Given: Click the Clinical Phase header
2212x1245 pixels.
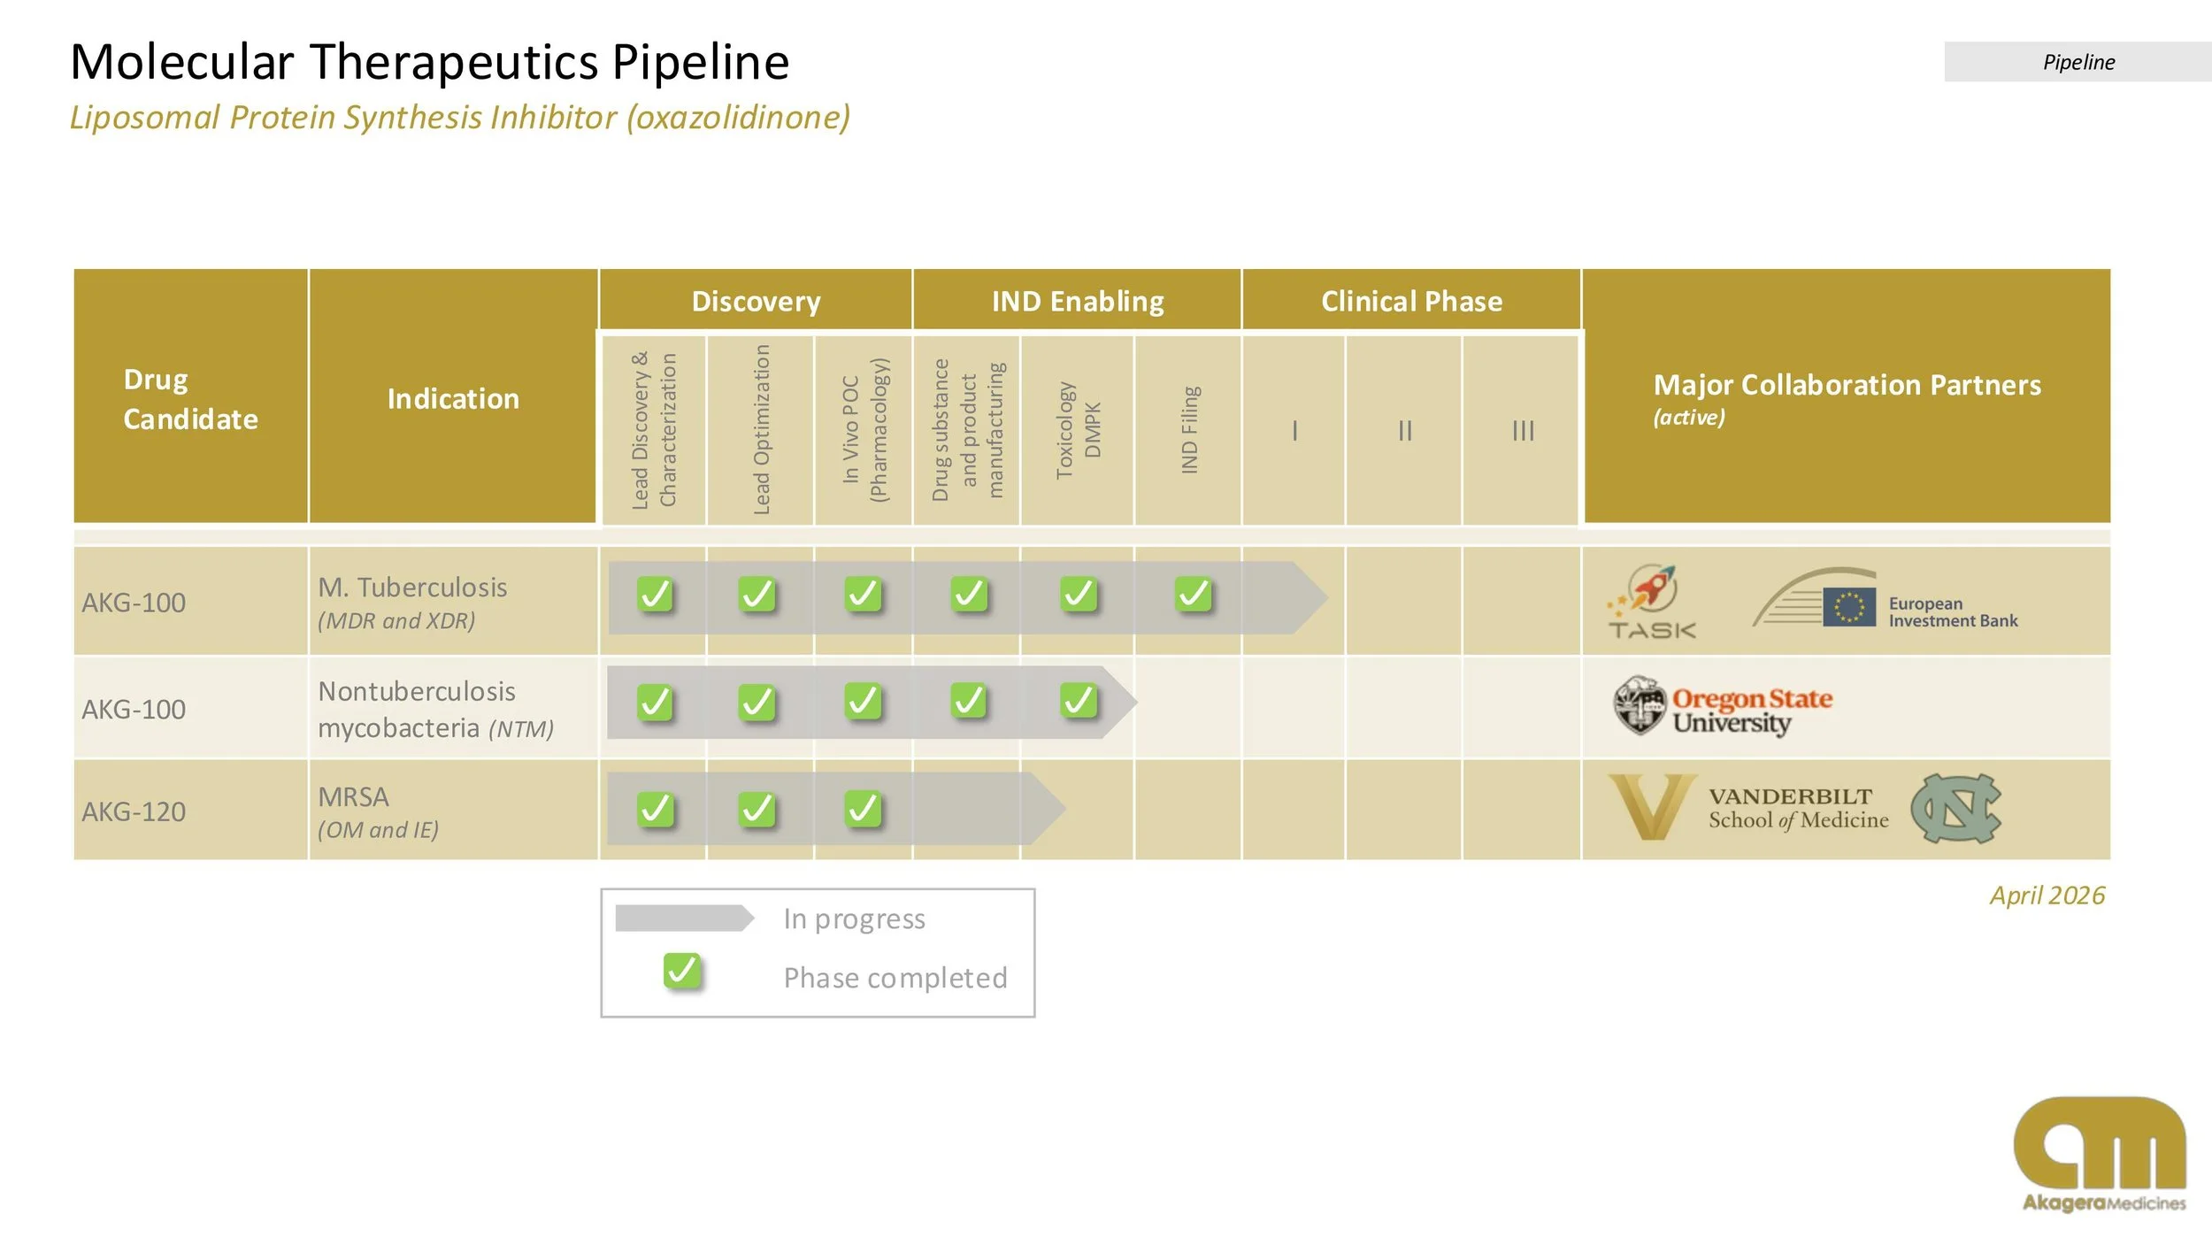Looking at the screenshot, I should 1411,301.
